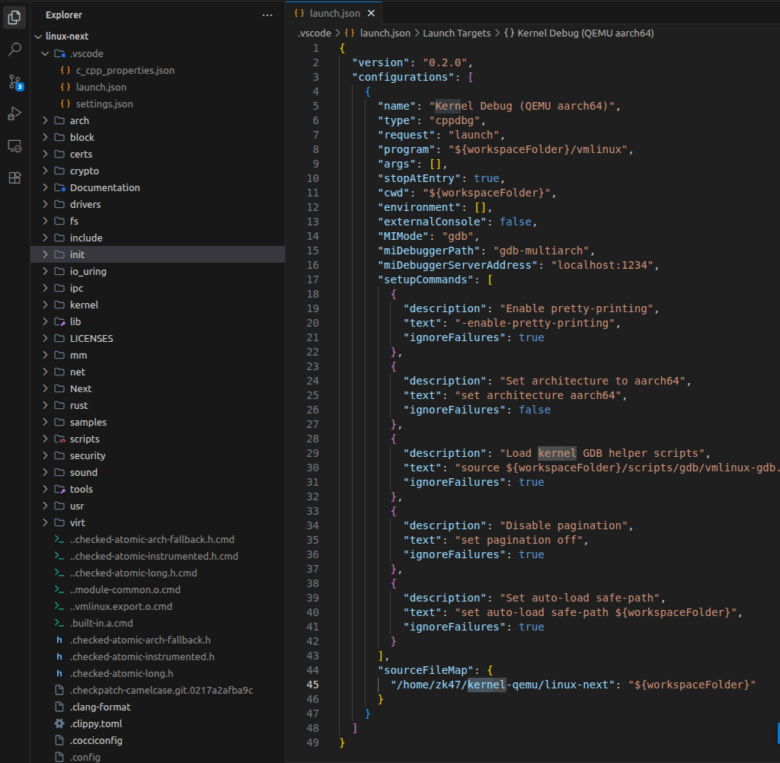Open the .clippy.toml file
Viewport: 780px width, 763px height.
pyautogui.click(x=95, y=723)
